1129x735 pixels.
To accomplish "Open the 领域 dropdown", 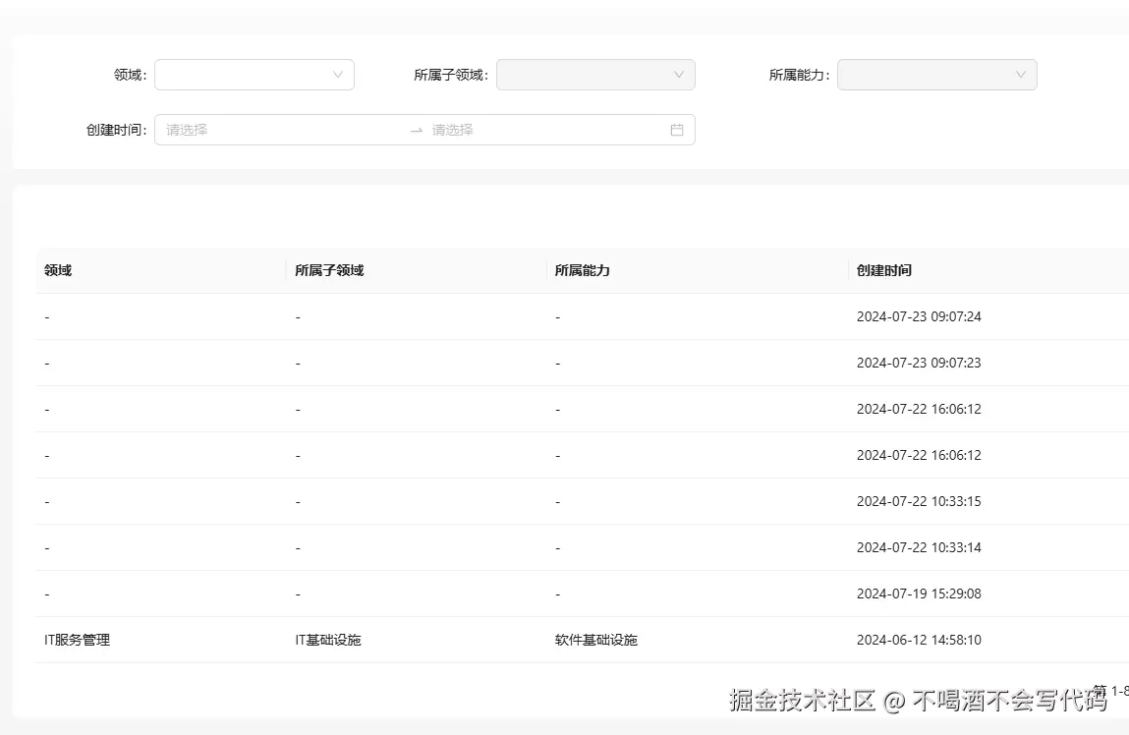I will (x=254, y=75).
